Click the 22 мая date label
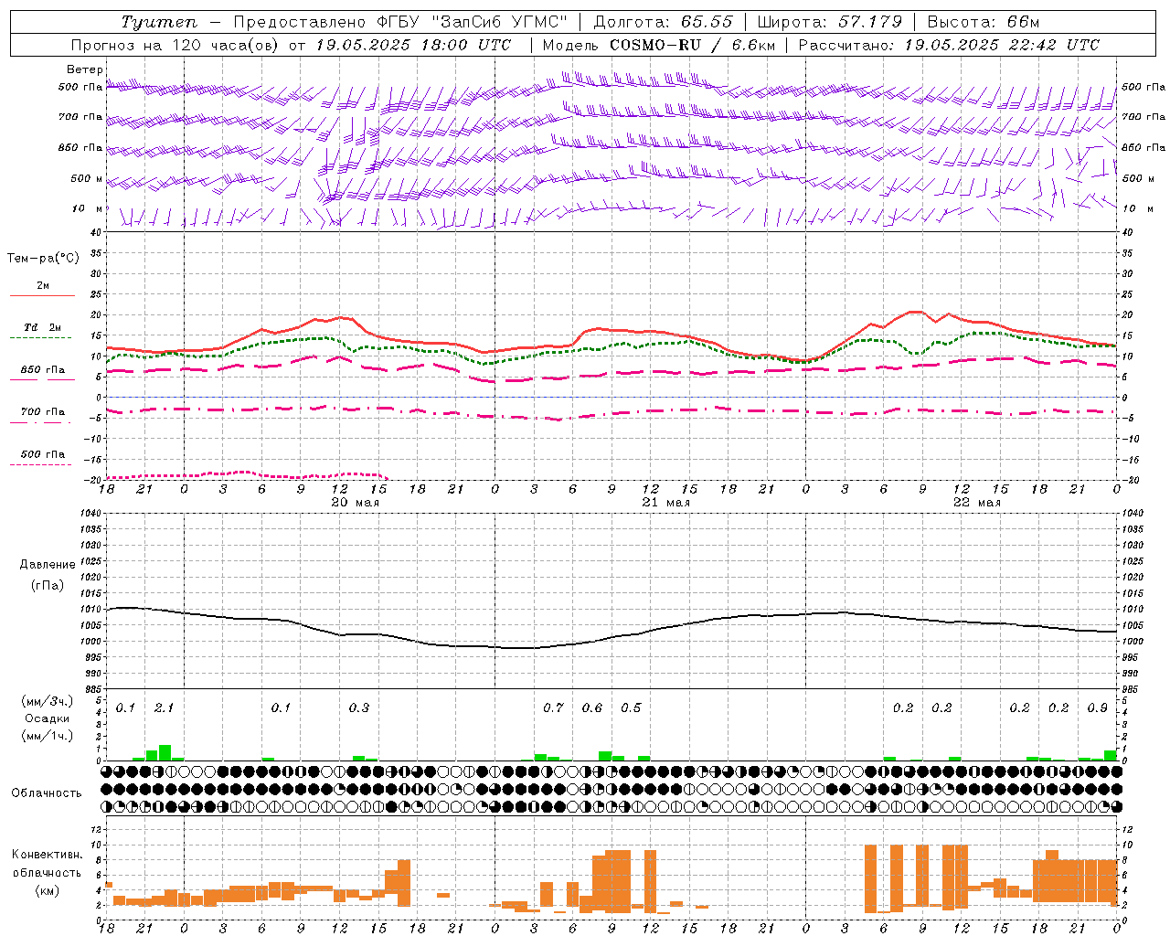1170x936 pixels. [x=977, y=503]
